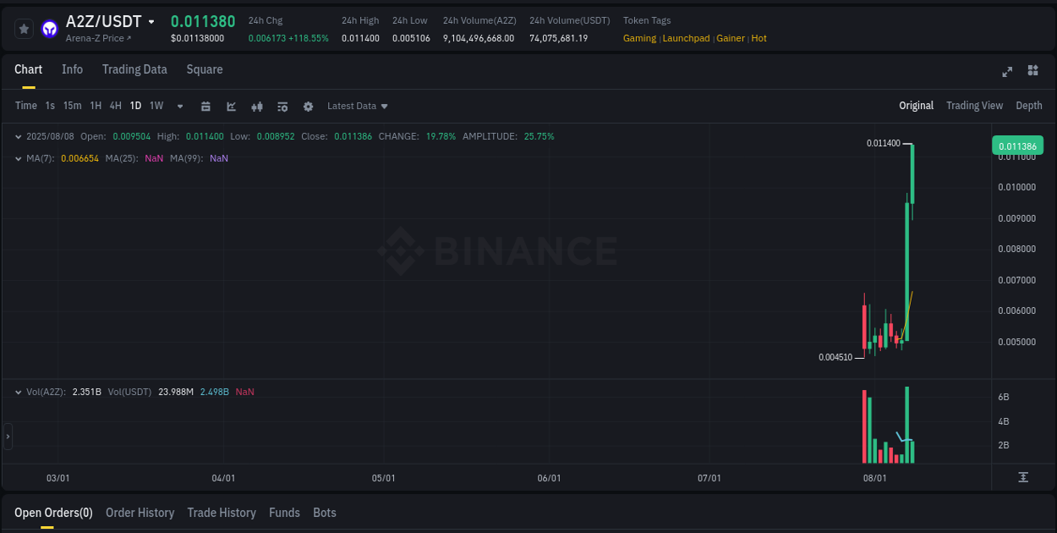Open the indicator settings list icon
The image size is (1057, 533).
coord(282,106)
